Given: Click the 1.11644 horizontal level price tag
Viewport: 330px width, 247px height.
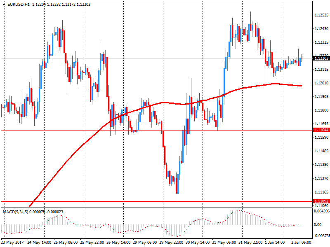Looking at the screenshot, I should tap(321, 130).
